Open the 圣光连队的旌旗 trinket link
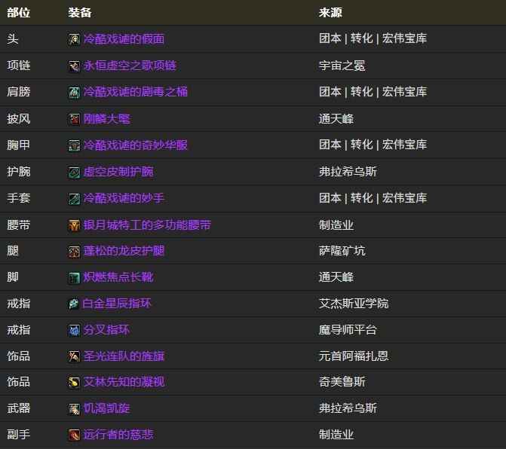The width and height of the screenshot is (506, 449). click(124, 356)
